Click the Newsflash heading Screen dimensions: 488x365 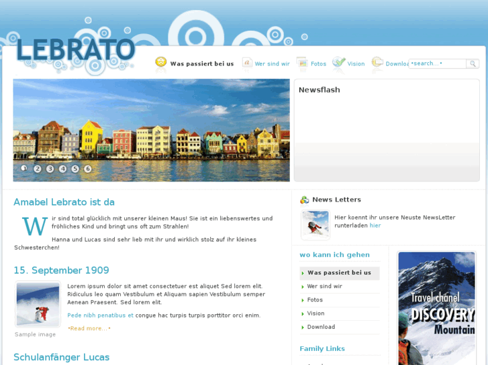tap(320, 90)
